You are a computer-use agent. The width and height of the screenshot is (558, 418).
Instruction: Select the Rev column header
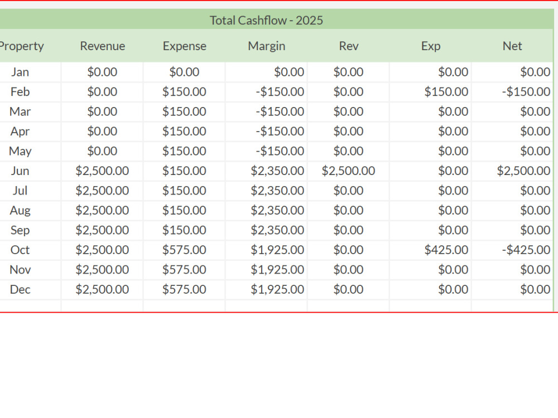[x=348, y=46]
